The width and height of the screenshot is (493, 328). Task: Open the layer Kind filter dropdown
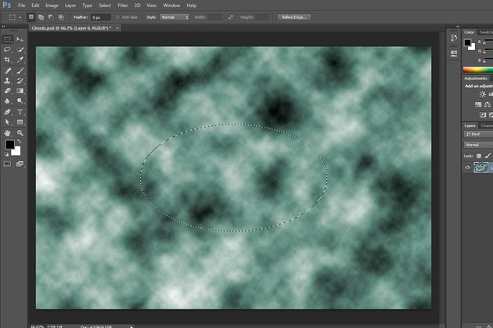click(479, 135)
